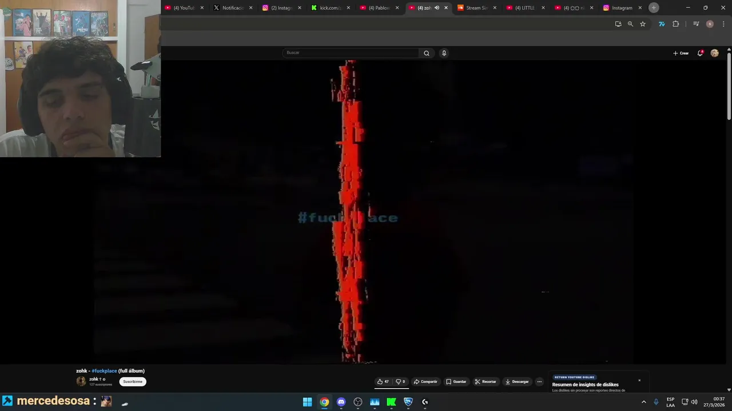
Task: Open the #fuckplace hashtag link in title
Action: pos(104,371)
